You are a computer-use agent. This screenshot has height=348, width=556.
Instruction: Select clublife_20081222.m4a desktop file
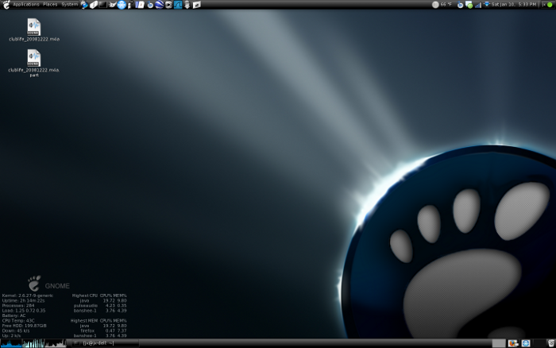pyautogui.click(x=34, y=30)
